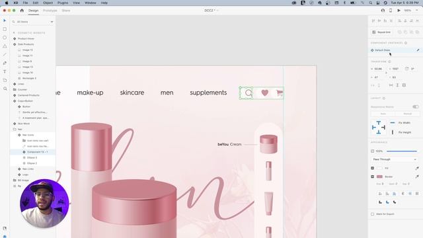Switch to Share tab

[66, 11]
